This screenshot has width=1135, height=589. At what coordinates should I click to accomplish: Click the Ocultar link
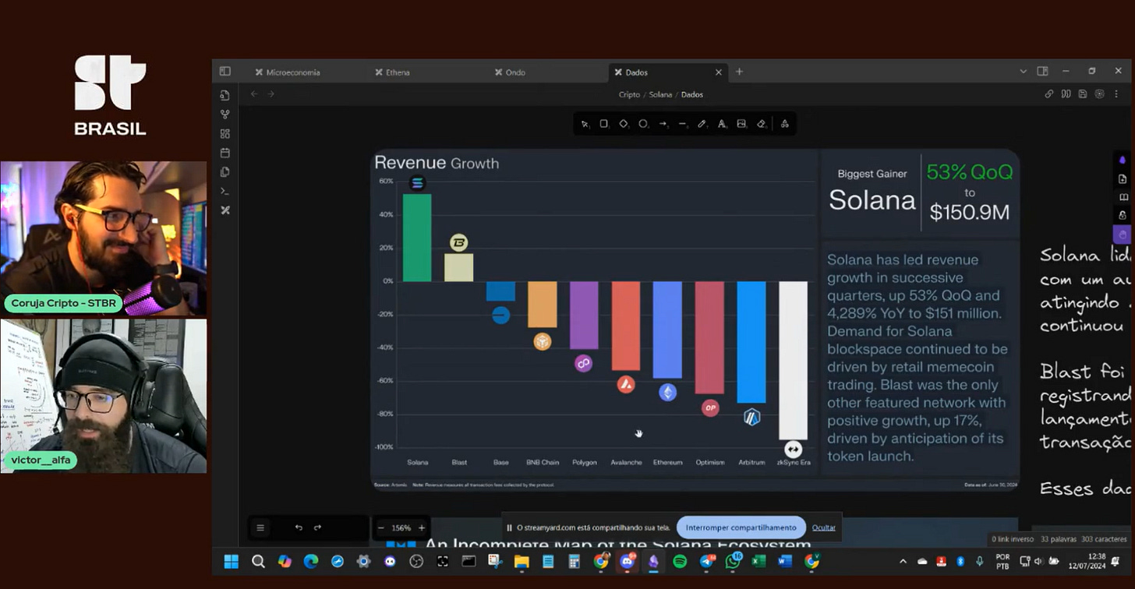823,527
